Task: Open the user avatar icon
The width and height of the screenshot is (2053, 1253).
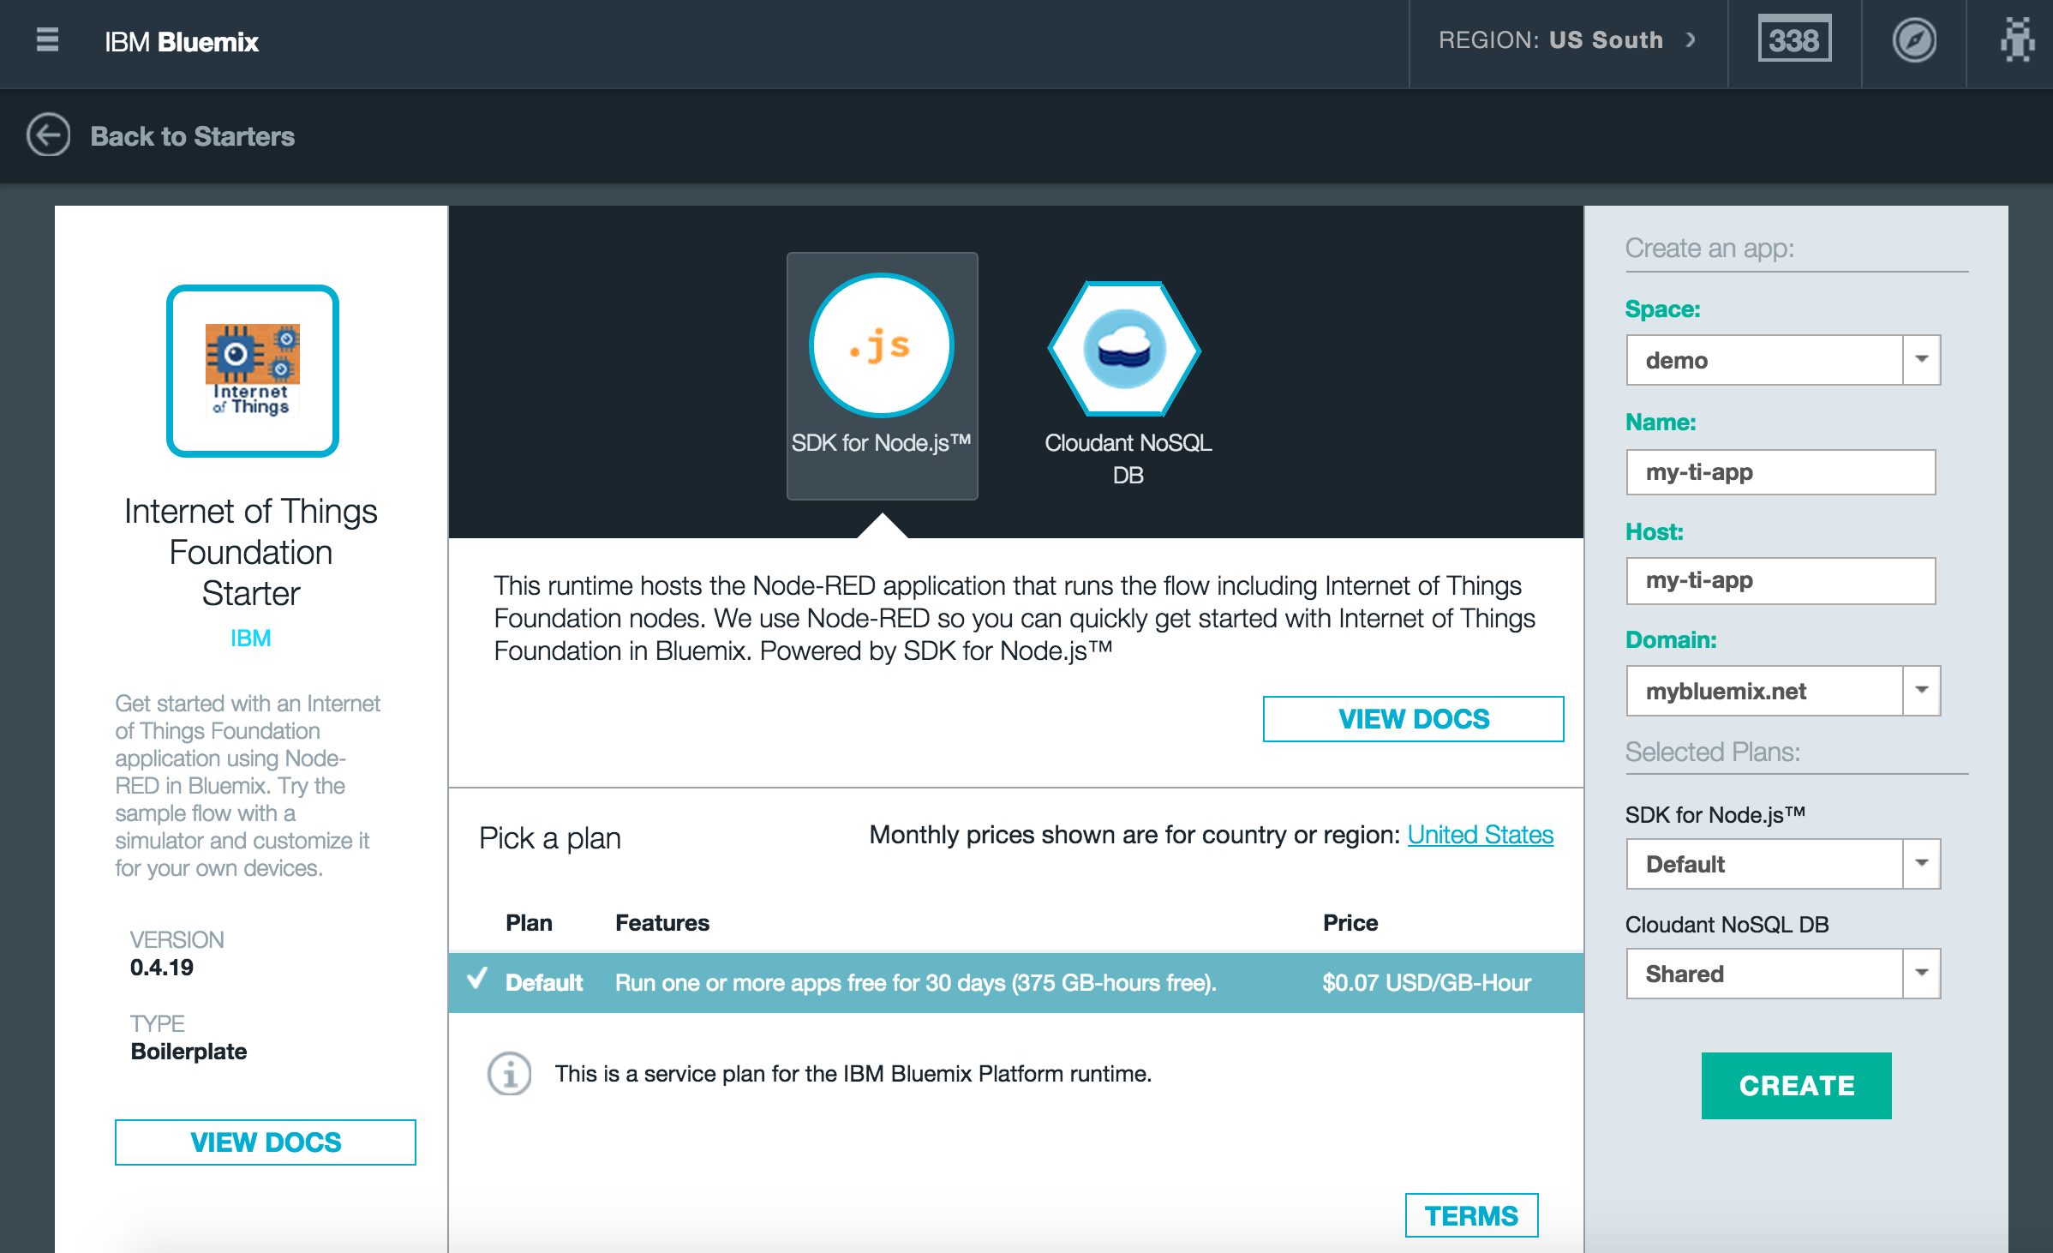Action: (x=2017, y=40)
